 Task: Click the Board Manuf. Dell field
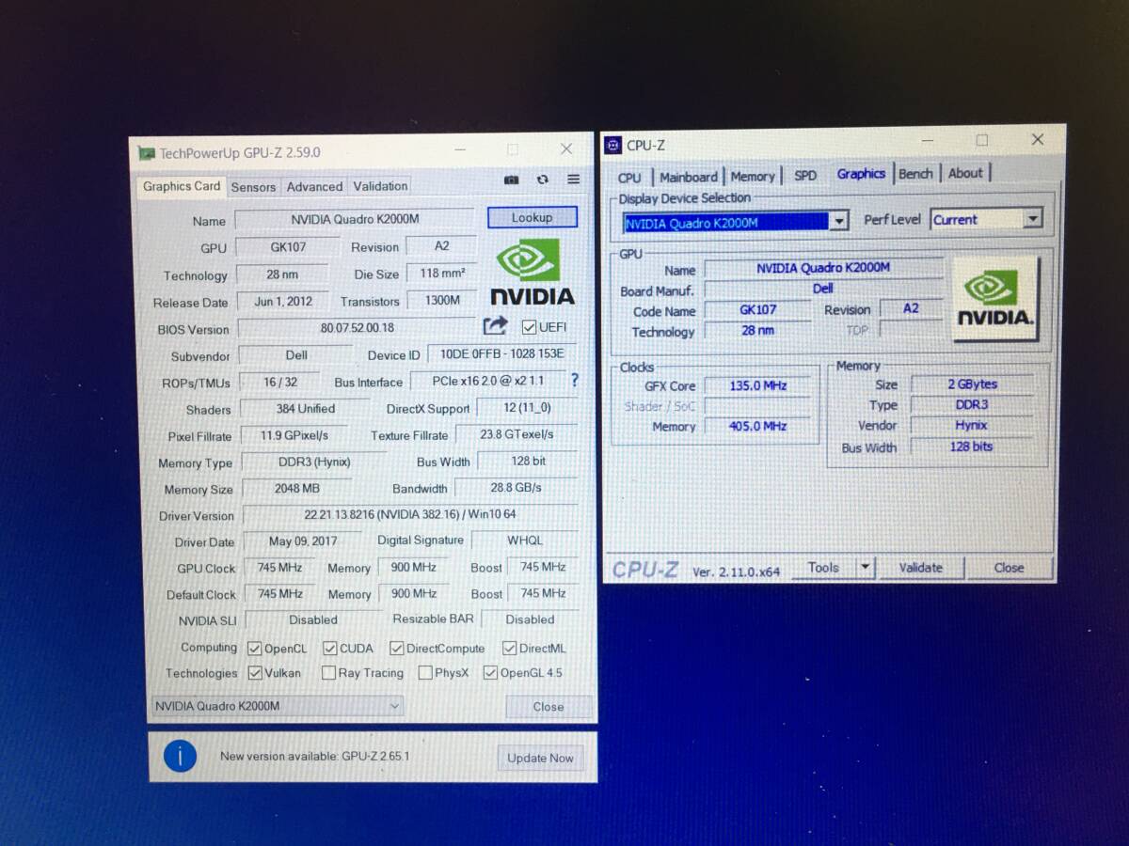[823, 289]
